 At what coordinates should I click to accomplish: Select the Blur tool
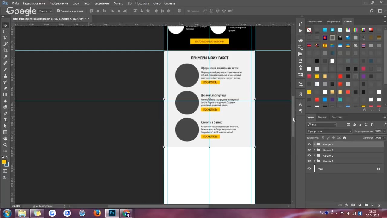[x=5, y=101]
